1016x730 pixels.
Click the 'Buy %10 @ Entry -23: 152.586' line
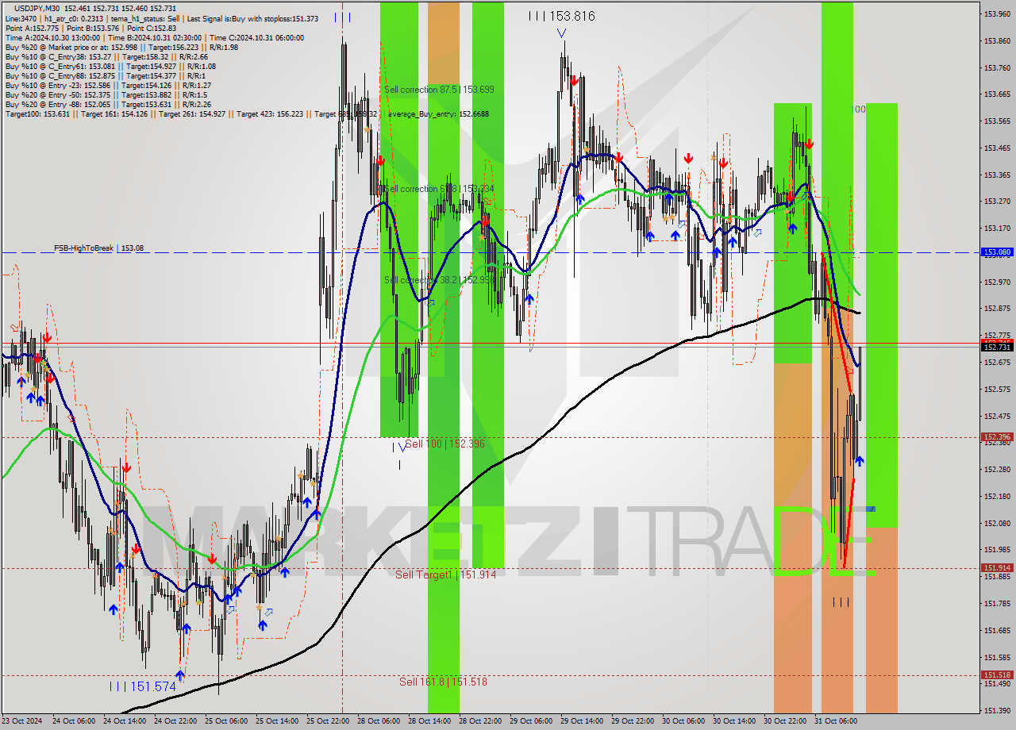[108, 85]
